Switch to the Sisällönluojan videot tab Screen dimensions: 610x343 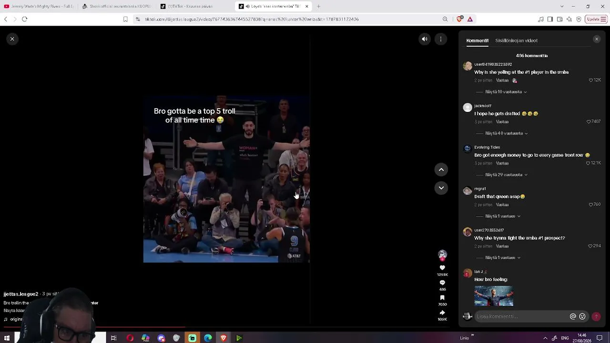coord(516,40)
